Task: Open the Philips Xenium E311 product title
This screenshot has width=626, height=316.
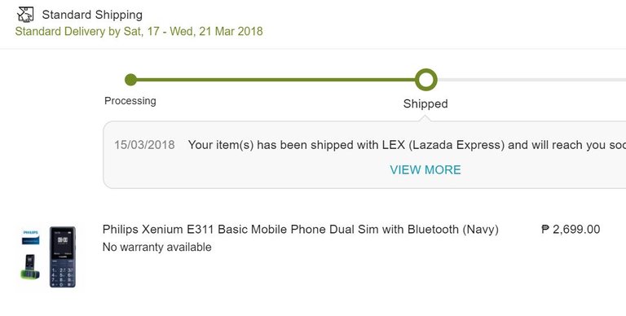Action: 300,230
